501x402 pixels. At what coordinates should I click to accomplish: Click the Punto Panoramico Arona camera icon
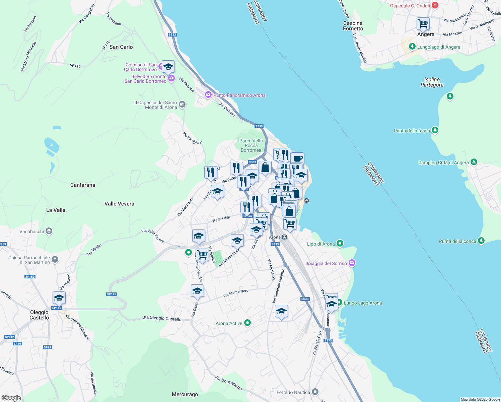pos(208,95)
